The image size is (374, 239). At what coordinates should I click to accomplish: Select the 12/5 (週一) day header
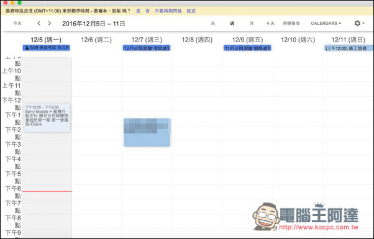coord(46,40)
